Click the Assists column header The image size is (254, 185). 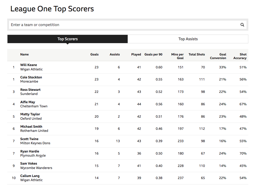coord(115,54)
